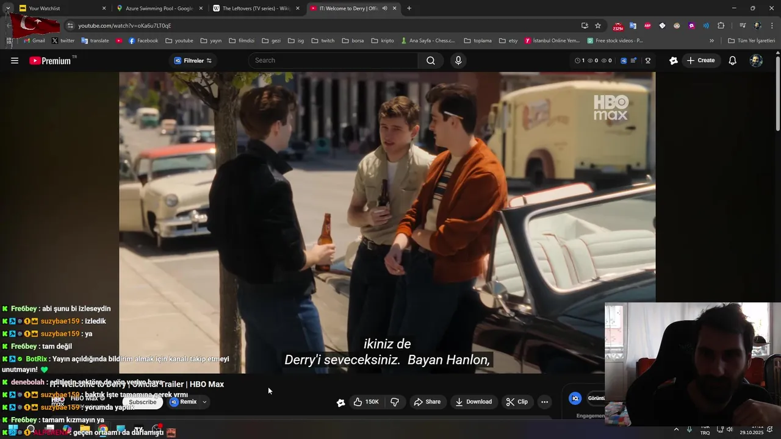This screenshot has width=781, height=439.
Task: Open the Google Translate extension icon
Action: (633, 26)
